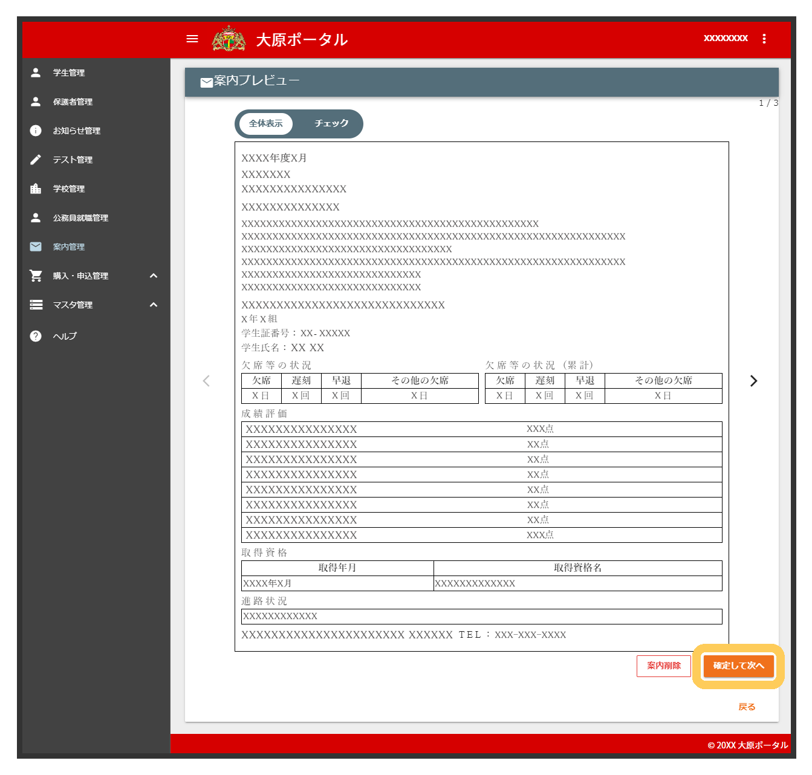
Task: Click the XXXXXXXX username in header
Action: 726,38
